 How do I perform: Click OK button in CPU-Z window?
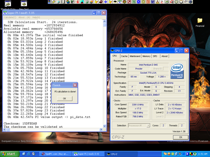(181, 137)
